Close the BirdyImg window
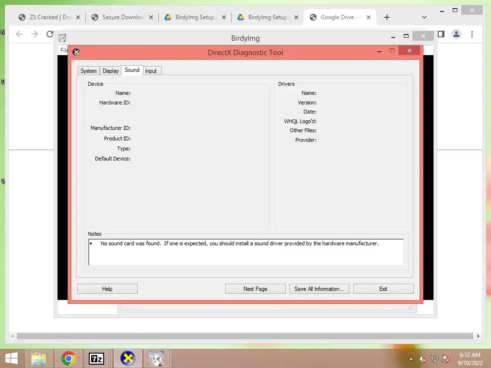Viewport: 491px width, 368px height. click(x=423, y=36)
